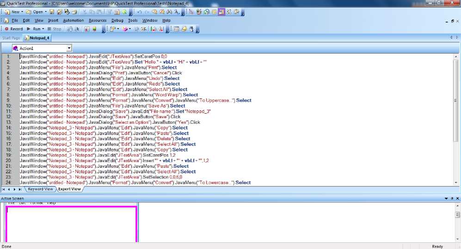This screenshot has height=249, width=461.
Task: Click the vertical scrollbar of the script editor
Action: pos(456,115)
